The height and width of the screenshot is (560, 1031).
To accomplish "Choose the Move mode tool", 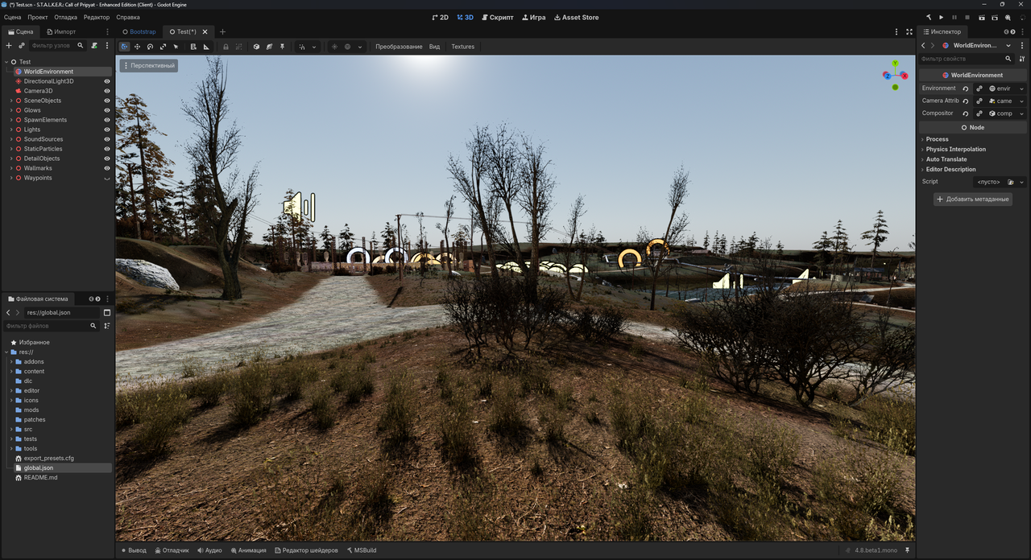I will (x=137, y=47).
